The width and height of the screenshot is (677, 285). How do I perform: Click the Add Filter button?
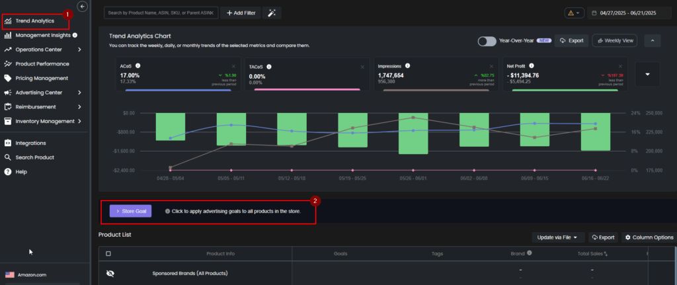coord(241,13)
